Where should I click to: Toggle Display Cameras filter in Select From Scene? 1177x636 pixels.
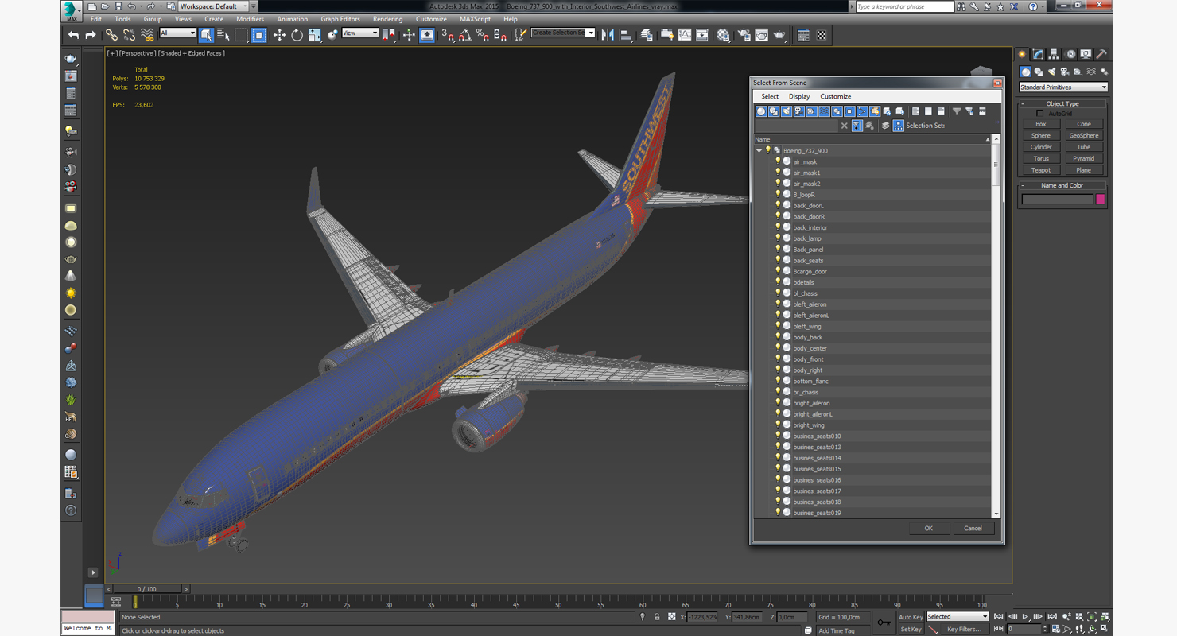(x=798, y=111)
